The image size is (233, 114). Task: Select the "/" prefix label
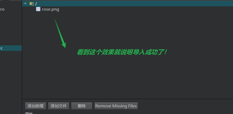tap(36, 4)
